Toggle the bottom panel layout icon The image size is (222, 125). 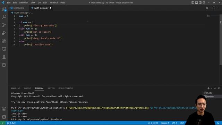click(197, 2)
